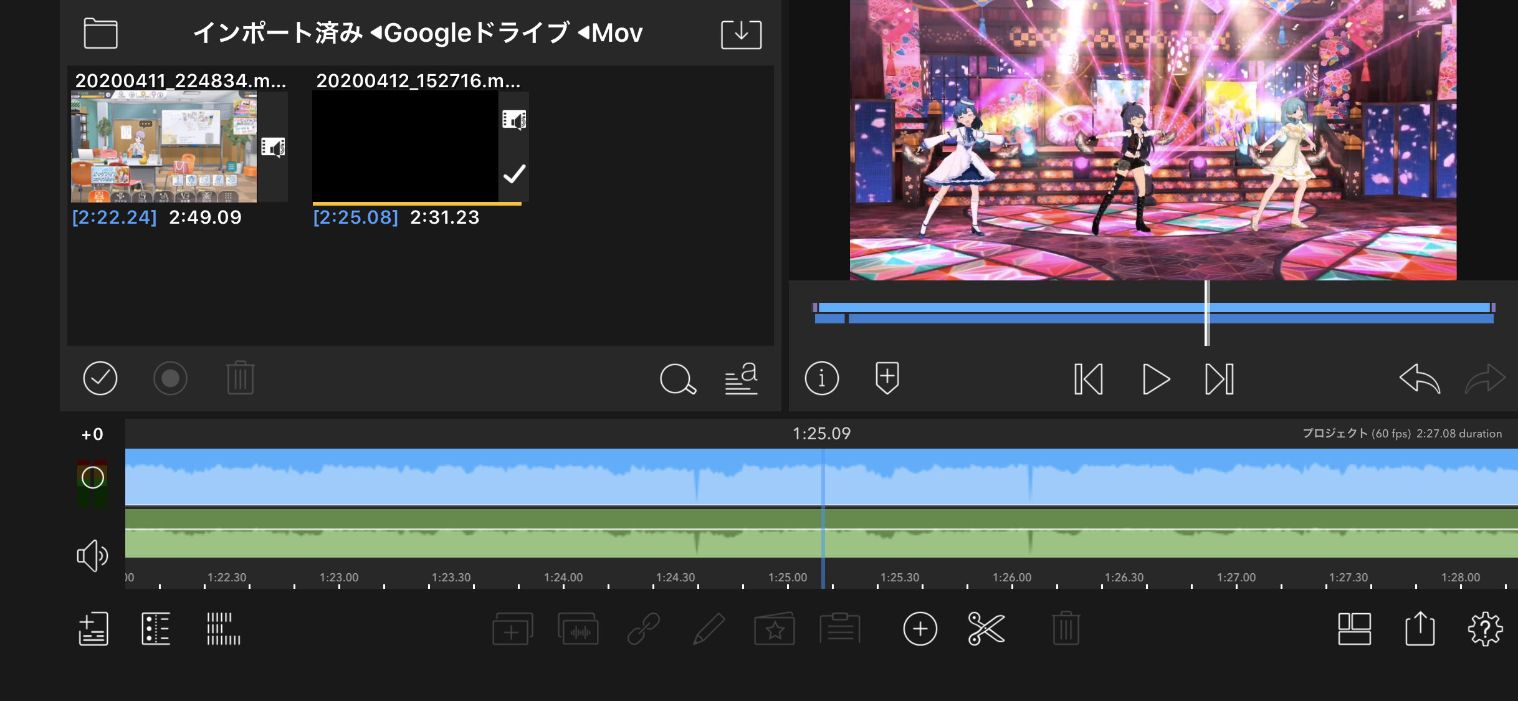Select the 20200411_224834 clip thumbnail
The image size is (1518, 701).
pos(164,146)
